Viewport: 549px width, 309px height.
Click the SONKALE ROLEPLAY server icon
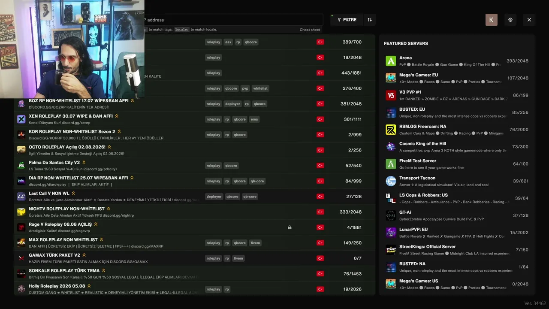21,274
